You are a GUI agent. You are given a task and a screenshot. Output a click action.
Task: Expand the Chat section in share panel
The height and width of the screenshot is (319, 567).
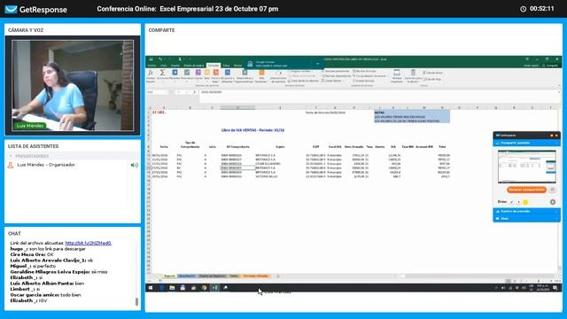point(526,219)
